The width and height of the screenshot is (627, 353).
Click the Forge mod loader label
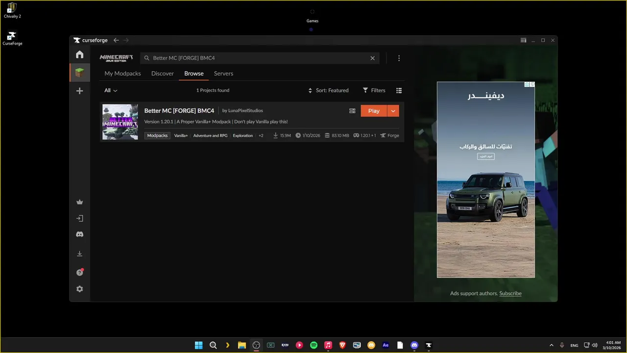pos(390,135)
